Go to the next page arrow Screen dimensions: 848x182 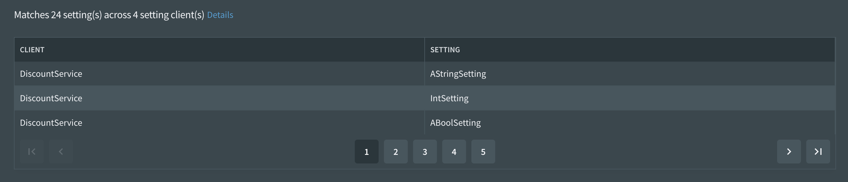789,152
